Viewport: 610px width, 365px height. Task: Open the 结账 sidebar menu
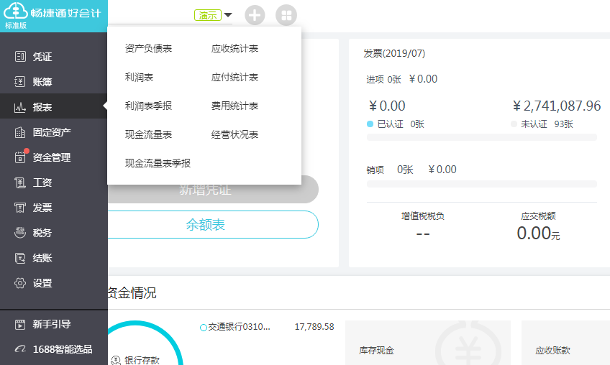pos(54,258)
